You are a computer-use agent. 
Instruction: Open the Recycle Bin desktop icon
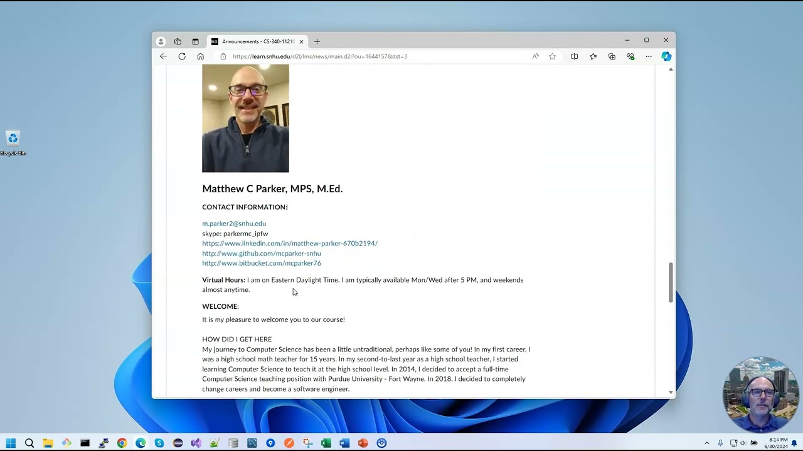click(13, 143)
